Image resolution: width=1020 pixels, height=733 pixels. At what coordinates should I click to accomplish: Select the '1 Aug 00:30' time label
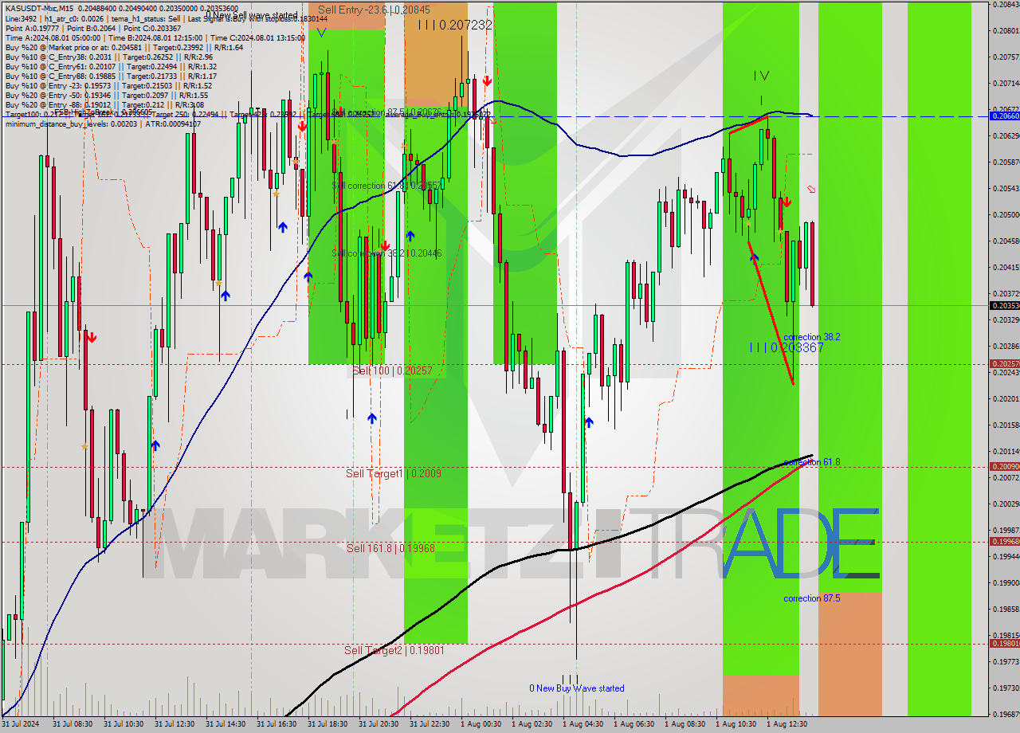point(480,724)
